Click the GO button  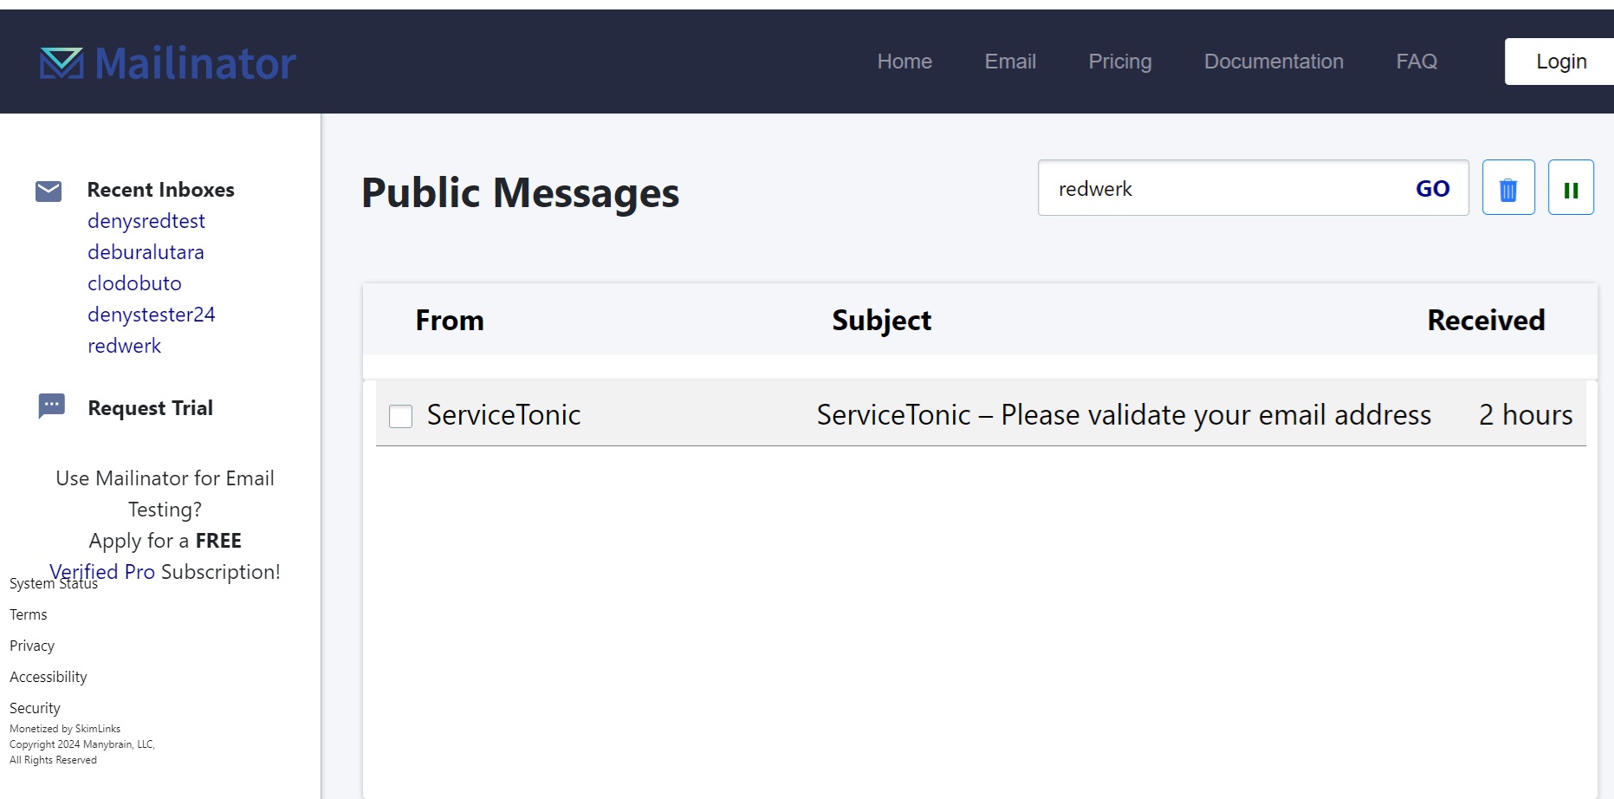click(x=1432, y=188)
